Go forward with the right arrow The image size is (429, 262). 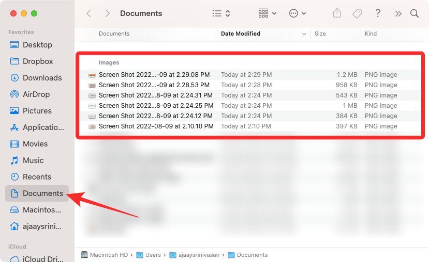point(107,14)
